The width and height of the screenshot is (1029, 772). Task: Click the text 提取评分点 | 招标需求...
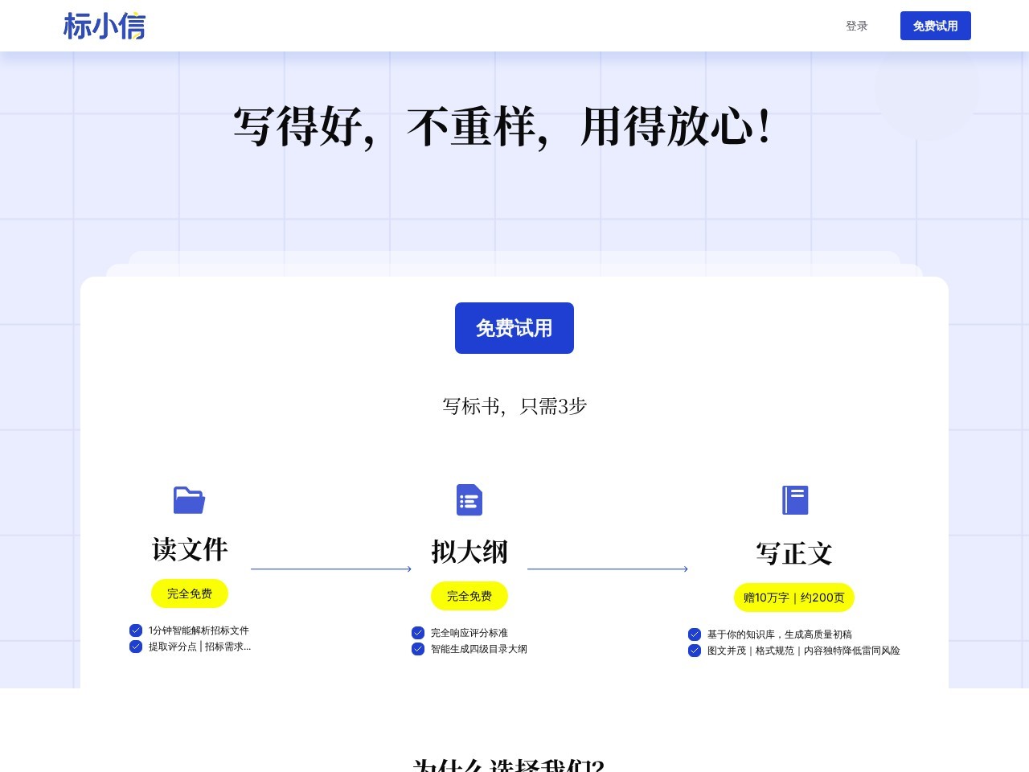pos(199,647)
